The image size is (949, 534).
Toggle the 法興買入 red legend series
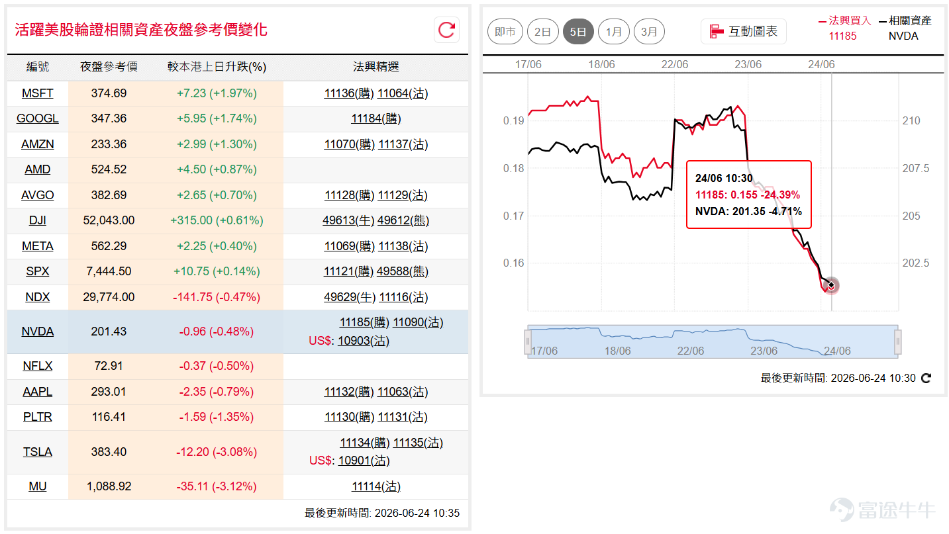tap(844, 21)
